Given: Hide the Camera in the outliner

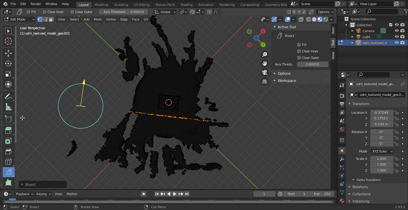Looking at the screenshot, I should click(x=397, y=31).
